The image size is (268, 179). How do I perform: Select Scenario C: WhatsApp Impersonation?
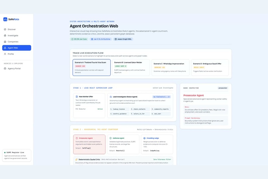(170, 67)
